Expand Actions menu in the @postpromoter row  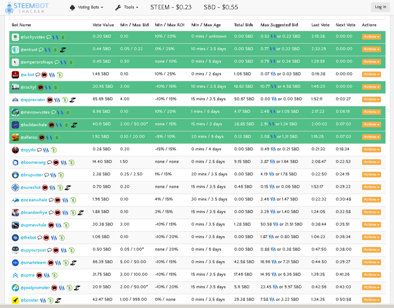371,287
